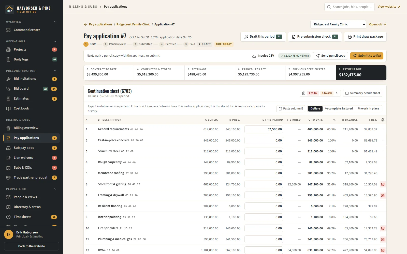Open Billing overview
The width and height of the screenshot is (407, 254).
coord(32,128)
